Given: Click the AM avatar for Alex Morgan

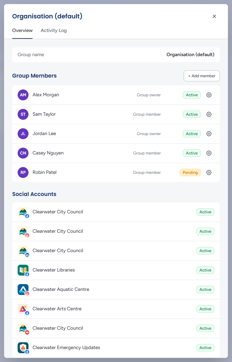Looking at the screenshot, I should tap(23, 95).
